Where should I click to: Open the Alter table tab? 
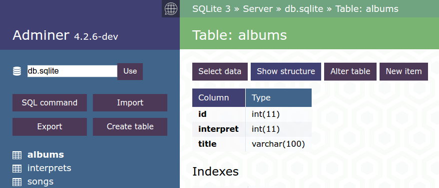pyautogui.click(x=350, y=72)
